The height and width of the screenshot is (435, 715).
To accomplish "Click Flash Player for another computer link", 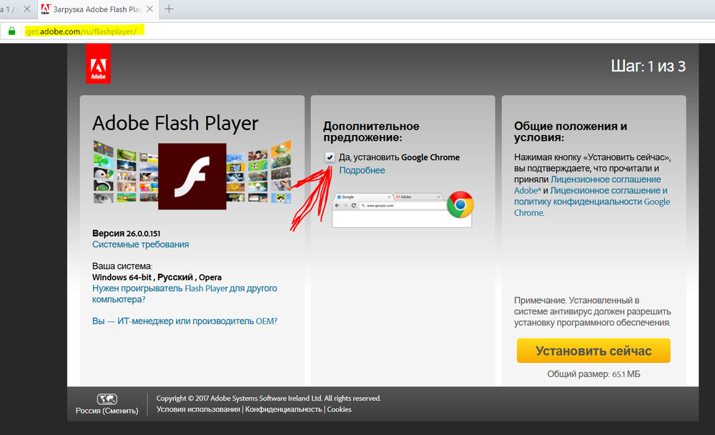I will [184, 294].
